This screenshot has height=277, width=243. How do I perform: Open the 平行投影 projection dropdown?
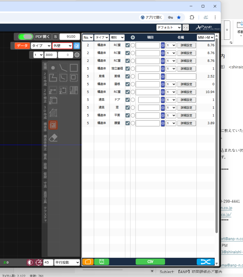tap(67, 262)
